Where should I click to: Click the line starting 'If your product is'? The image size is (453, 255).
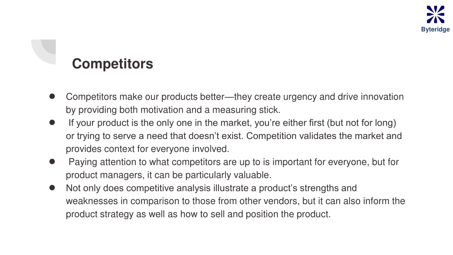(232, 123)
